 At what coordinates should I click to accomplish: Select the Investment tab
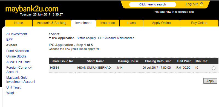(83, 23)
